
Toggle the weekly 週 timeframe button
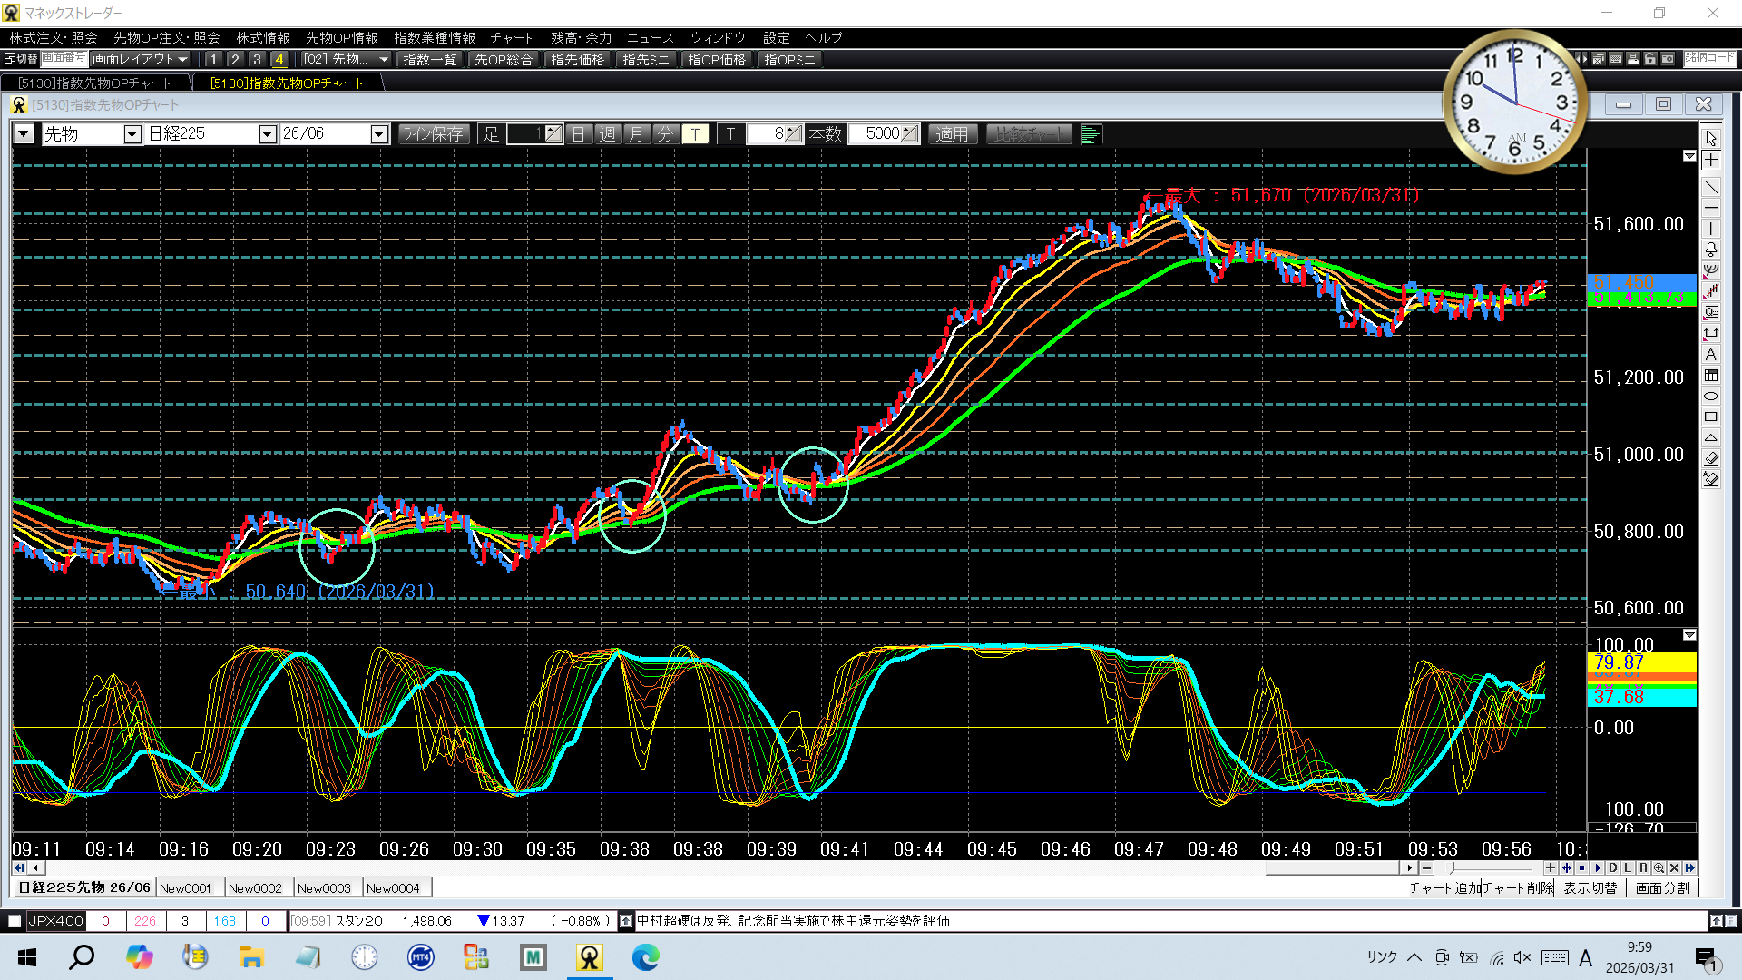607,134
